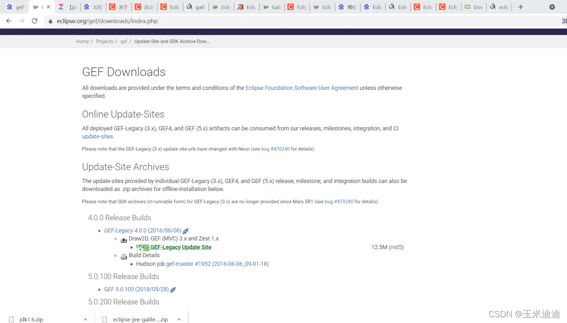The image size is (567, 323).
Task: Expand options for jdk1.6.zip download
Action: 85,319
